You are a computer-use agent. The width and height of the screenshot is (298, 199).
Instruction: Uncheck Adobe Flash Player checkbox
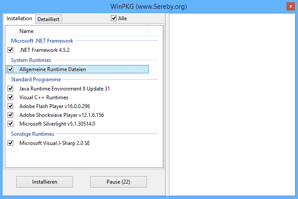(x=11, y=106)
